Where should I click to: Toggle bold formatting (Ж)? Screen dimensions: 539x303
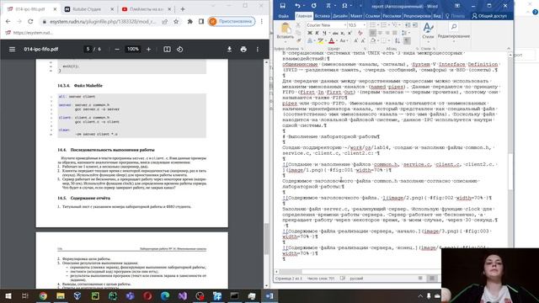tap(310, 33)
